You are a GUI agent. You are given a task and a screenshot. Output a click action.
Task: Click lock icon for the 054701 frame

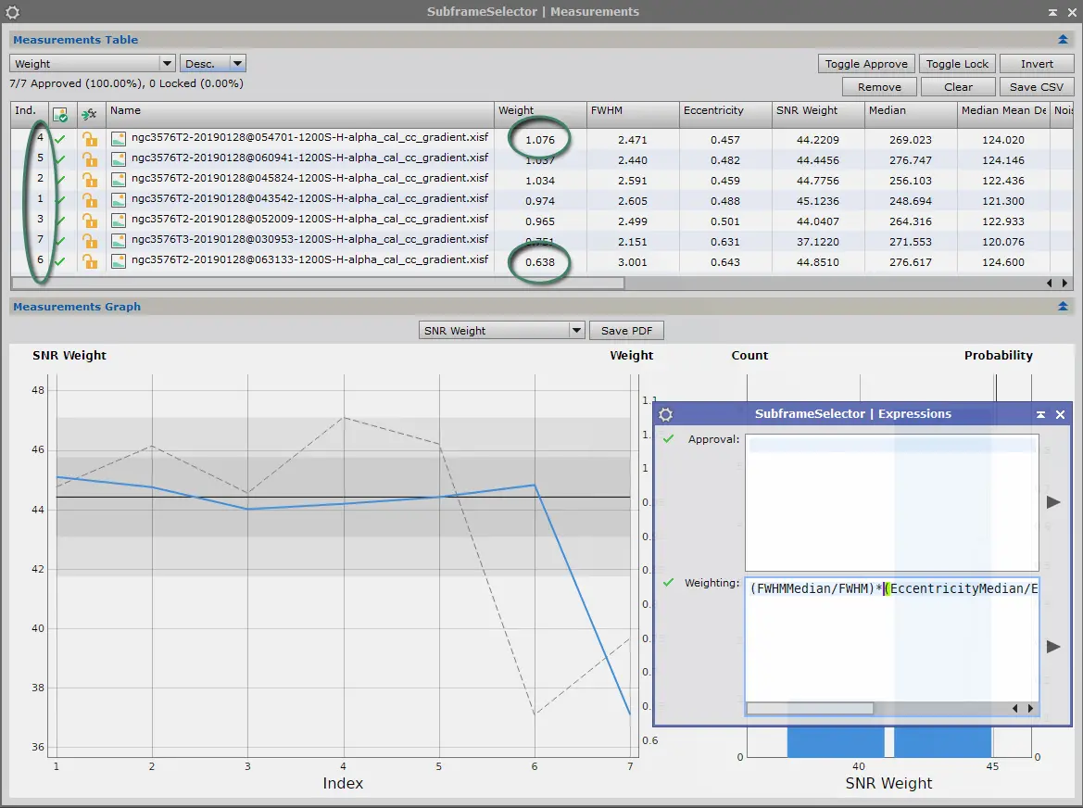tap(90, 139)
